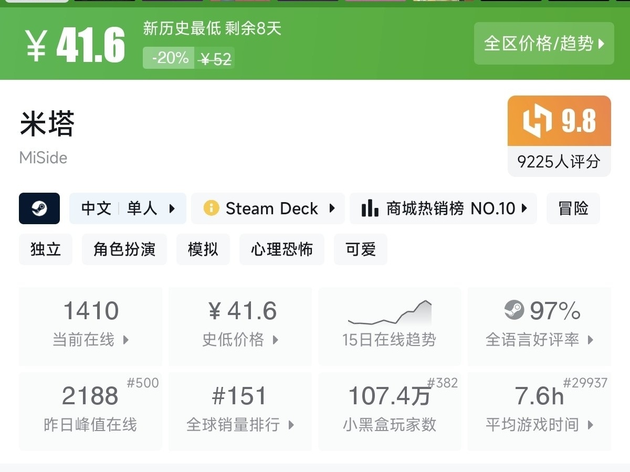Select the 独立 genre tag
The height and width of the screenshot is (472, 630).
coord(46,249)
